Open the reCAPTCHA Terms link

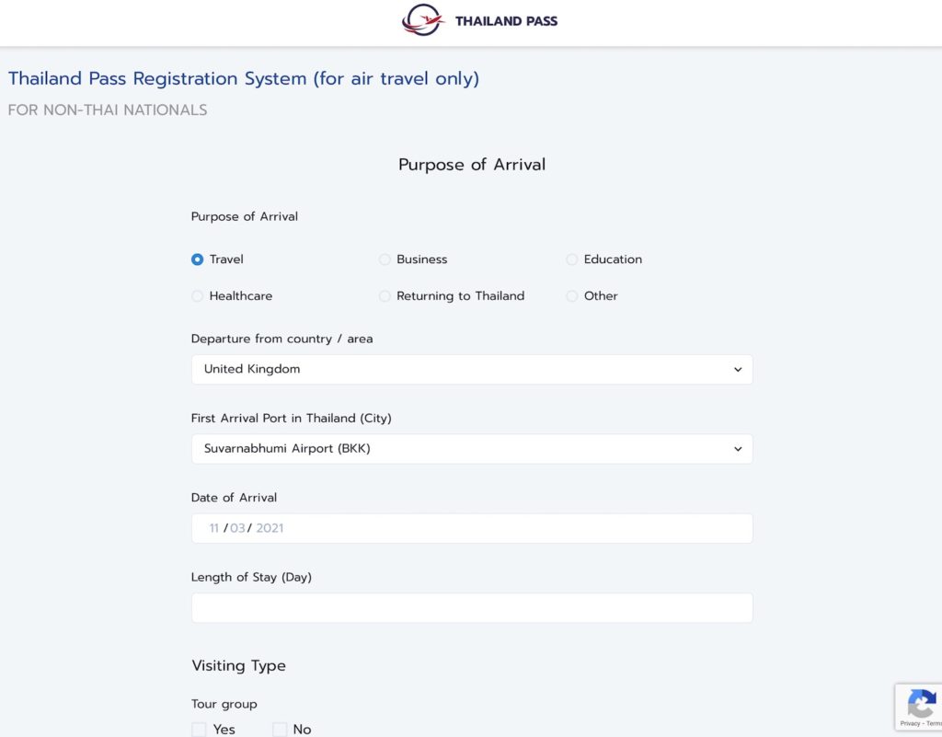tap(935, 724)
